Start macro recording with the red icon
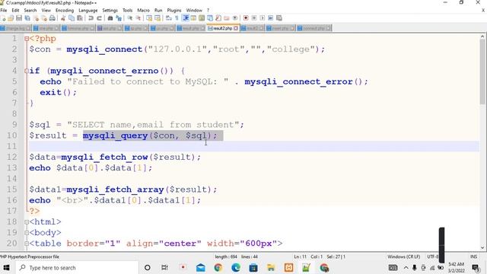Image resolution: width=487 pixels, height=274 pixels. click(246, 18)
